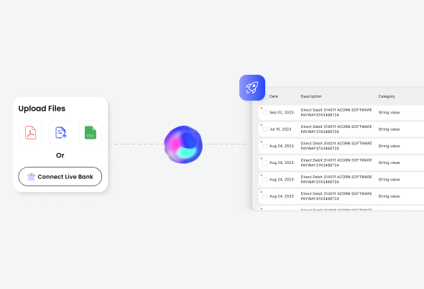Choose the green CSV file icon
Screen dimensions: 424x289
[90, 132]
